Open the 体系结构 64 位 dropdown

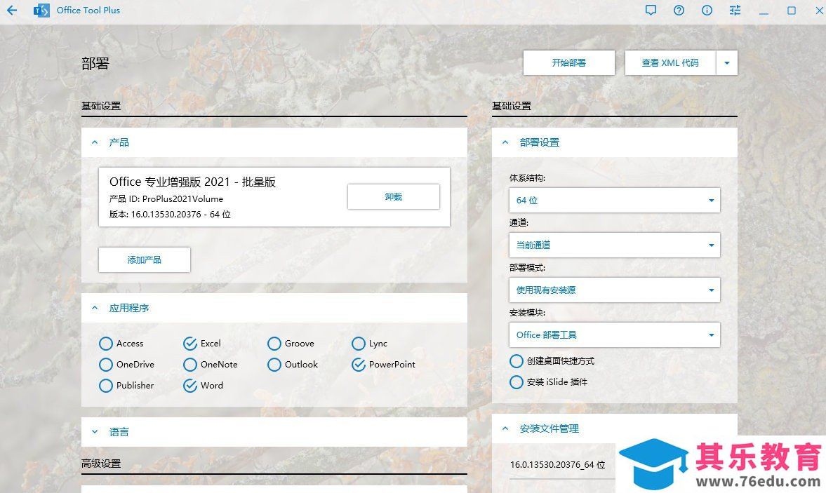pos(614,201)
